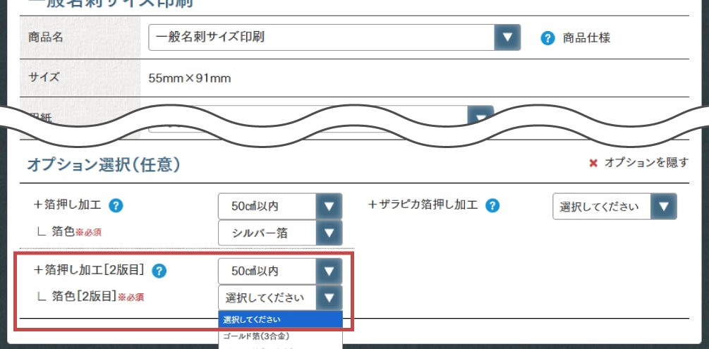Click the help icon next to 箔押し加工
The image size is (709, 349).
[117, 206]
